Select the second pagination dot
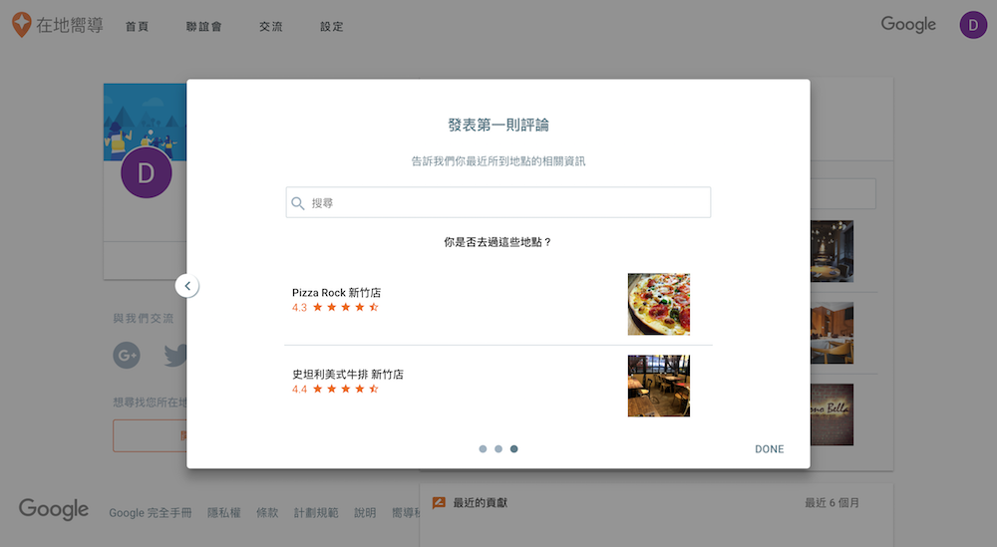The image size is (997, 547). point(498,449)
